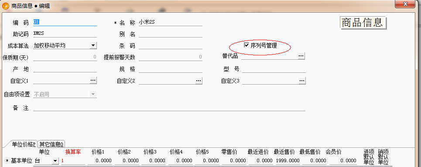
Task: Toggle the 序列号管理 checkbox
Action: tap(246, 45)
